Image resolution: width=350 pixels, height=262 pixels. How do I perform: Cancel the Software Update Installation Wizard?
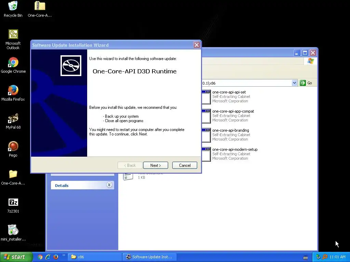click(x=185, y=165)
